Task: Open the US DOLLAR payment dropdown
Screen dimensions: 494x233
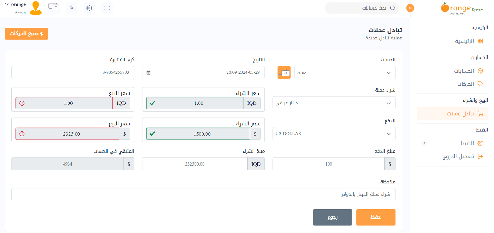Action: coord(333,134)
